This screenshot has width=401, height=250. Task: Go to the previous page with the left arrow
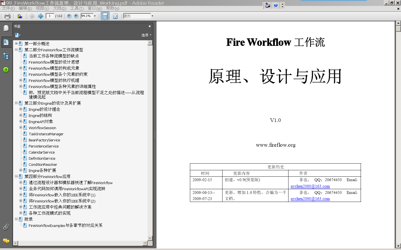(32, 16)
